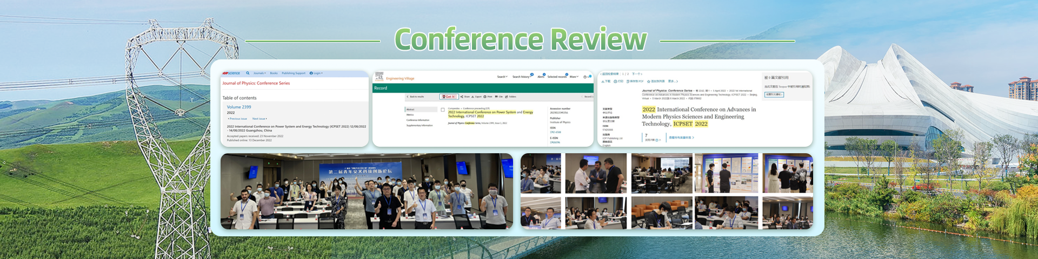Viewport: 1038px width, 259px height.
Task: Click the set citation alert button
Action: [x=774, y=94]
